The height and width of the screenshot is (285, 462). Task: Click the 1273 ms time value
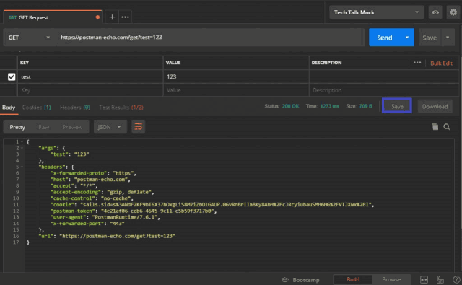coord(329,106)
